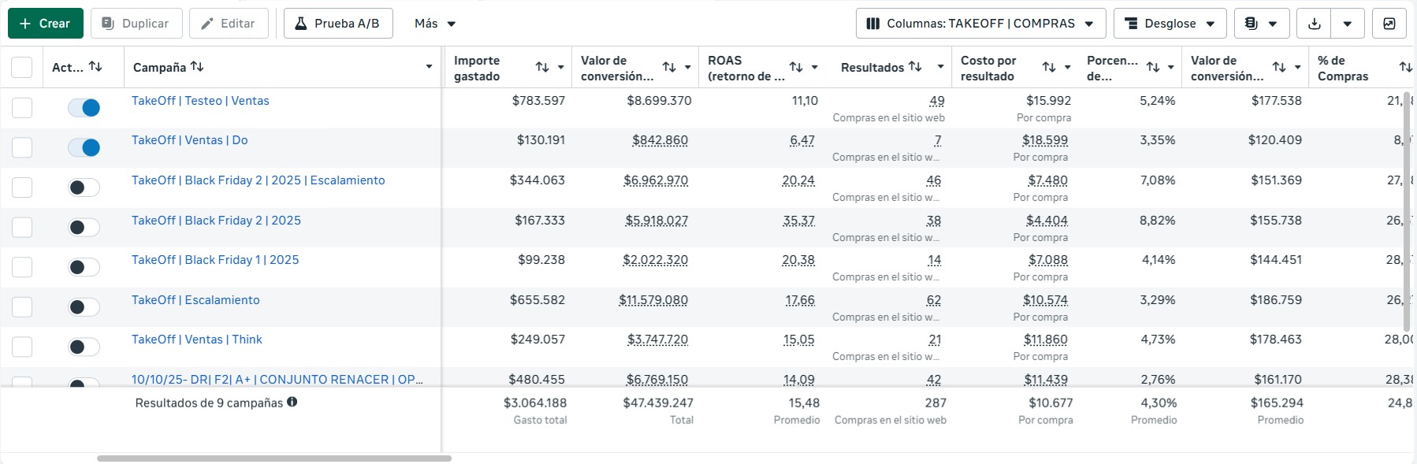1417x464 pixels.
Task: Open TakeOff | Ventas | Think campaign link
Action: 197,340
